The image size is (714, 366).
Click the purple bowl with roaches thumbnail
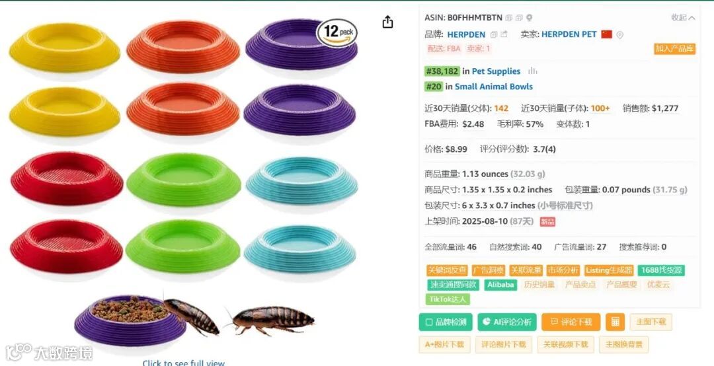[195, 320]
